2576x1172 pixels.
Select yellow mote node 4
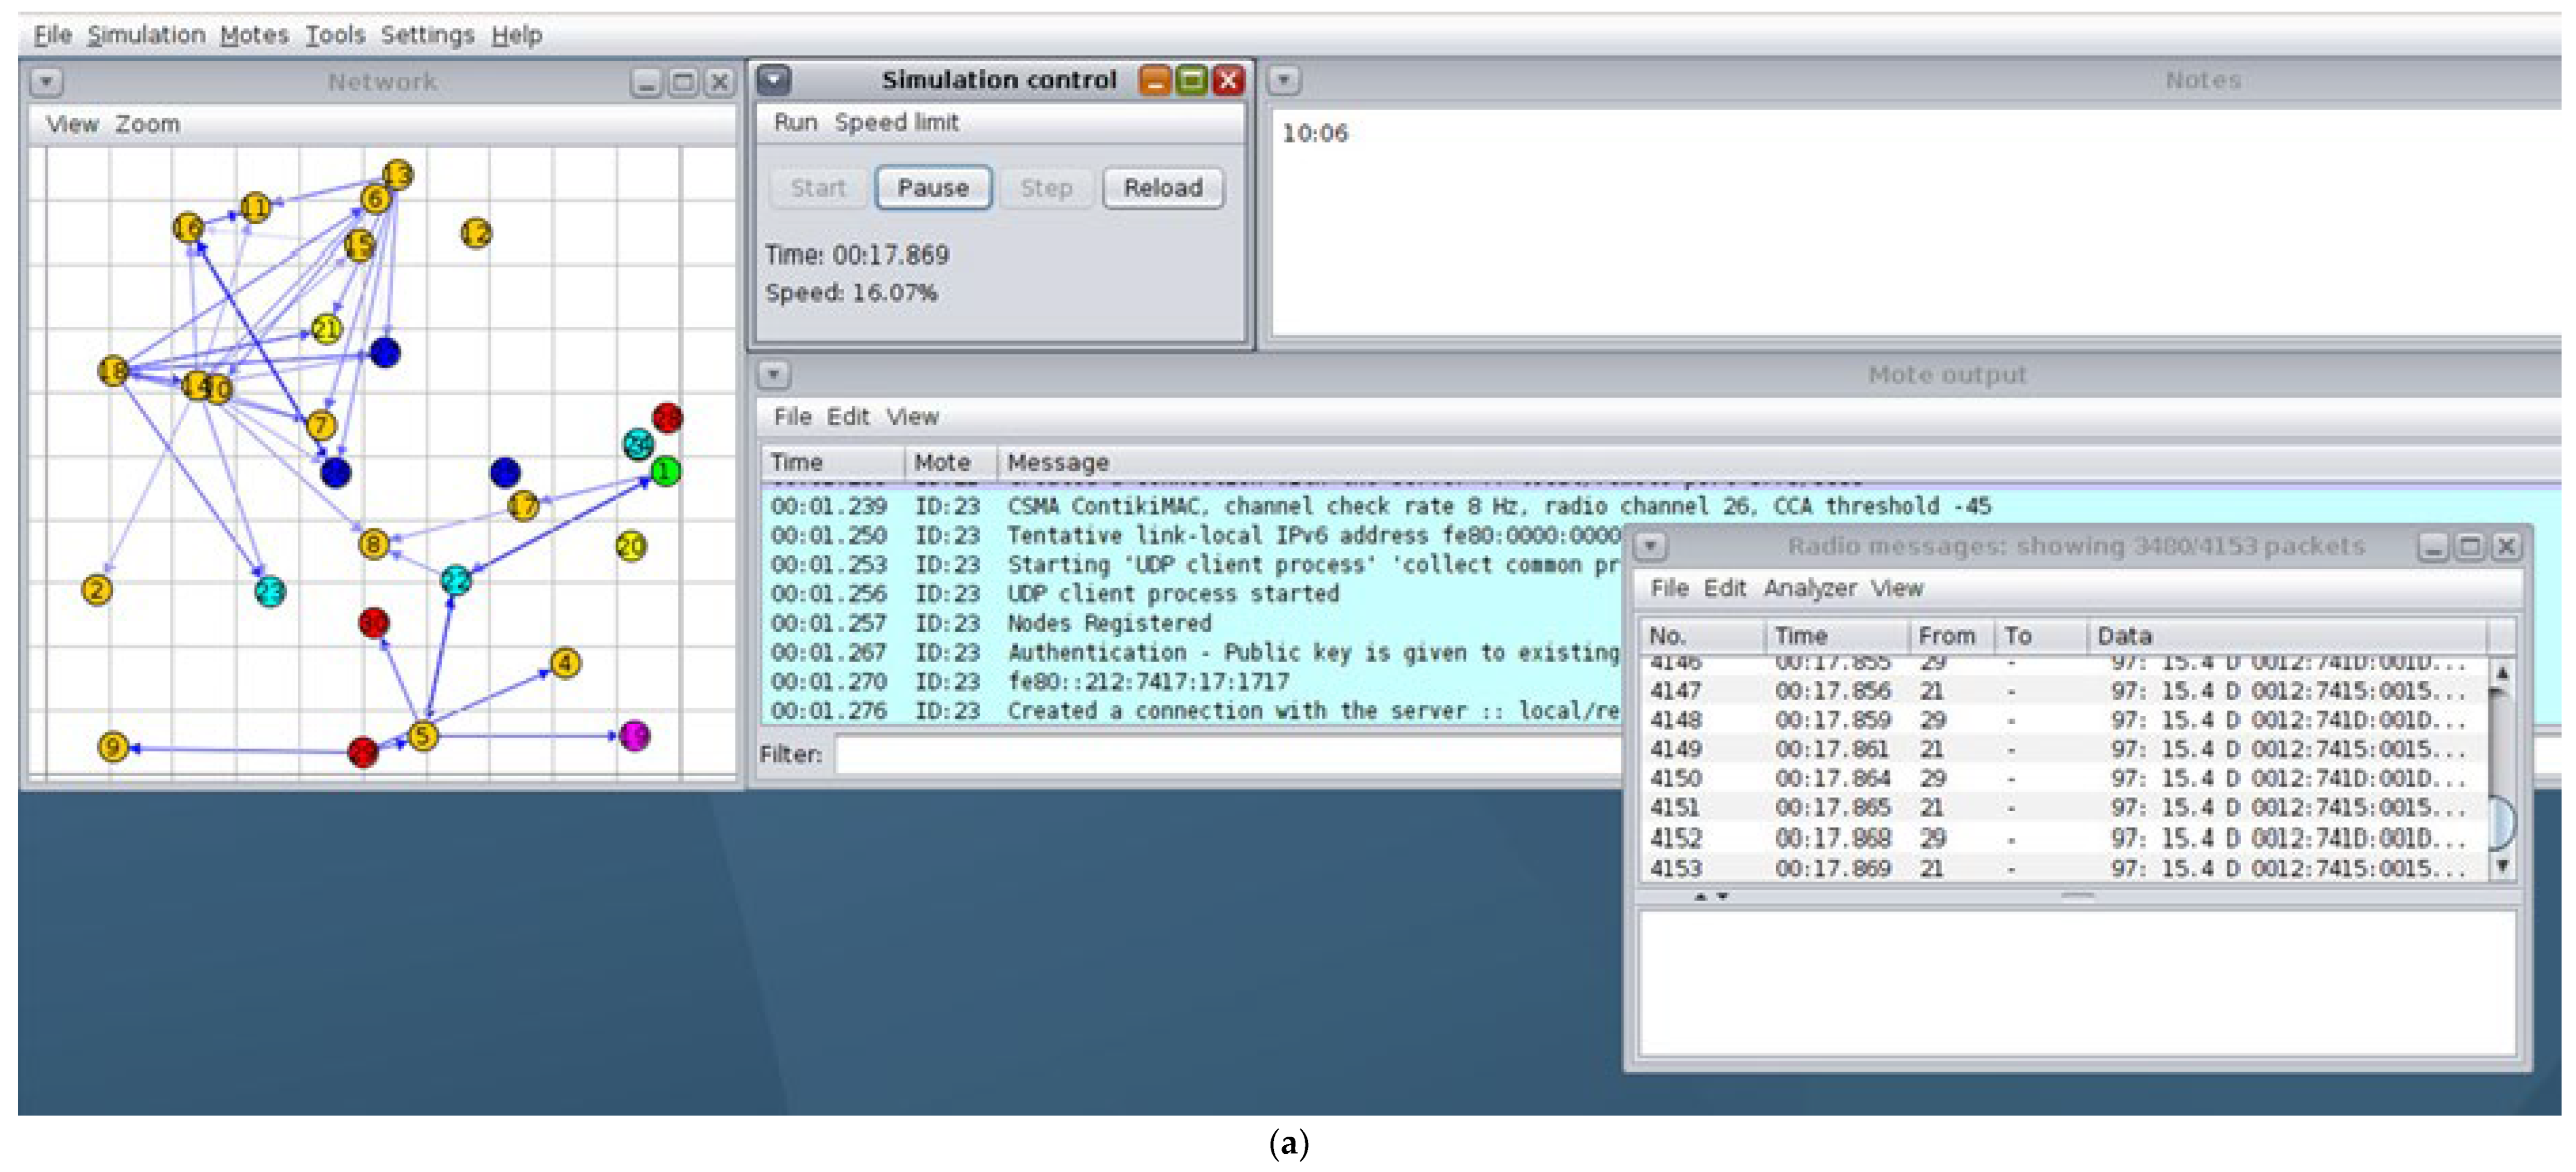(565, 663)
